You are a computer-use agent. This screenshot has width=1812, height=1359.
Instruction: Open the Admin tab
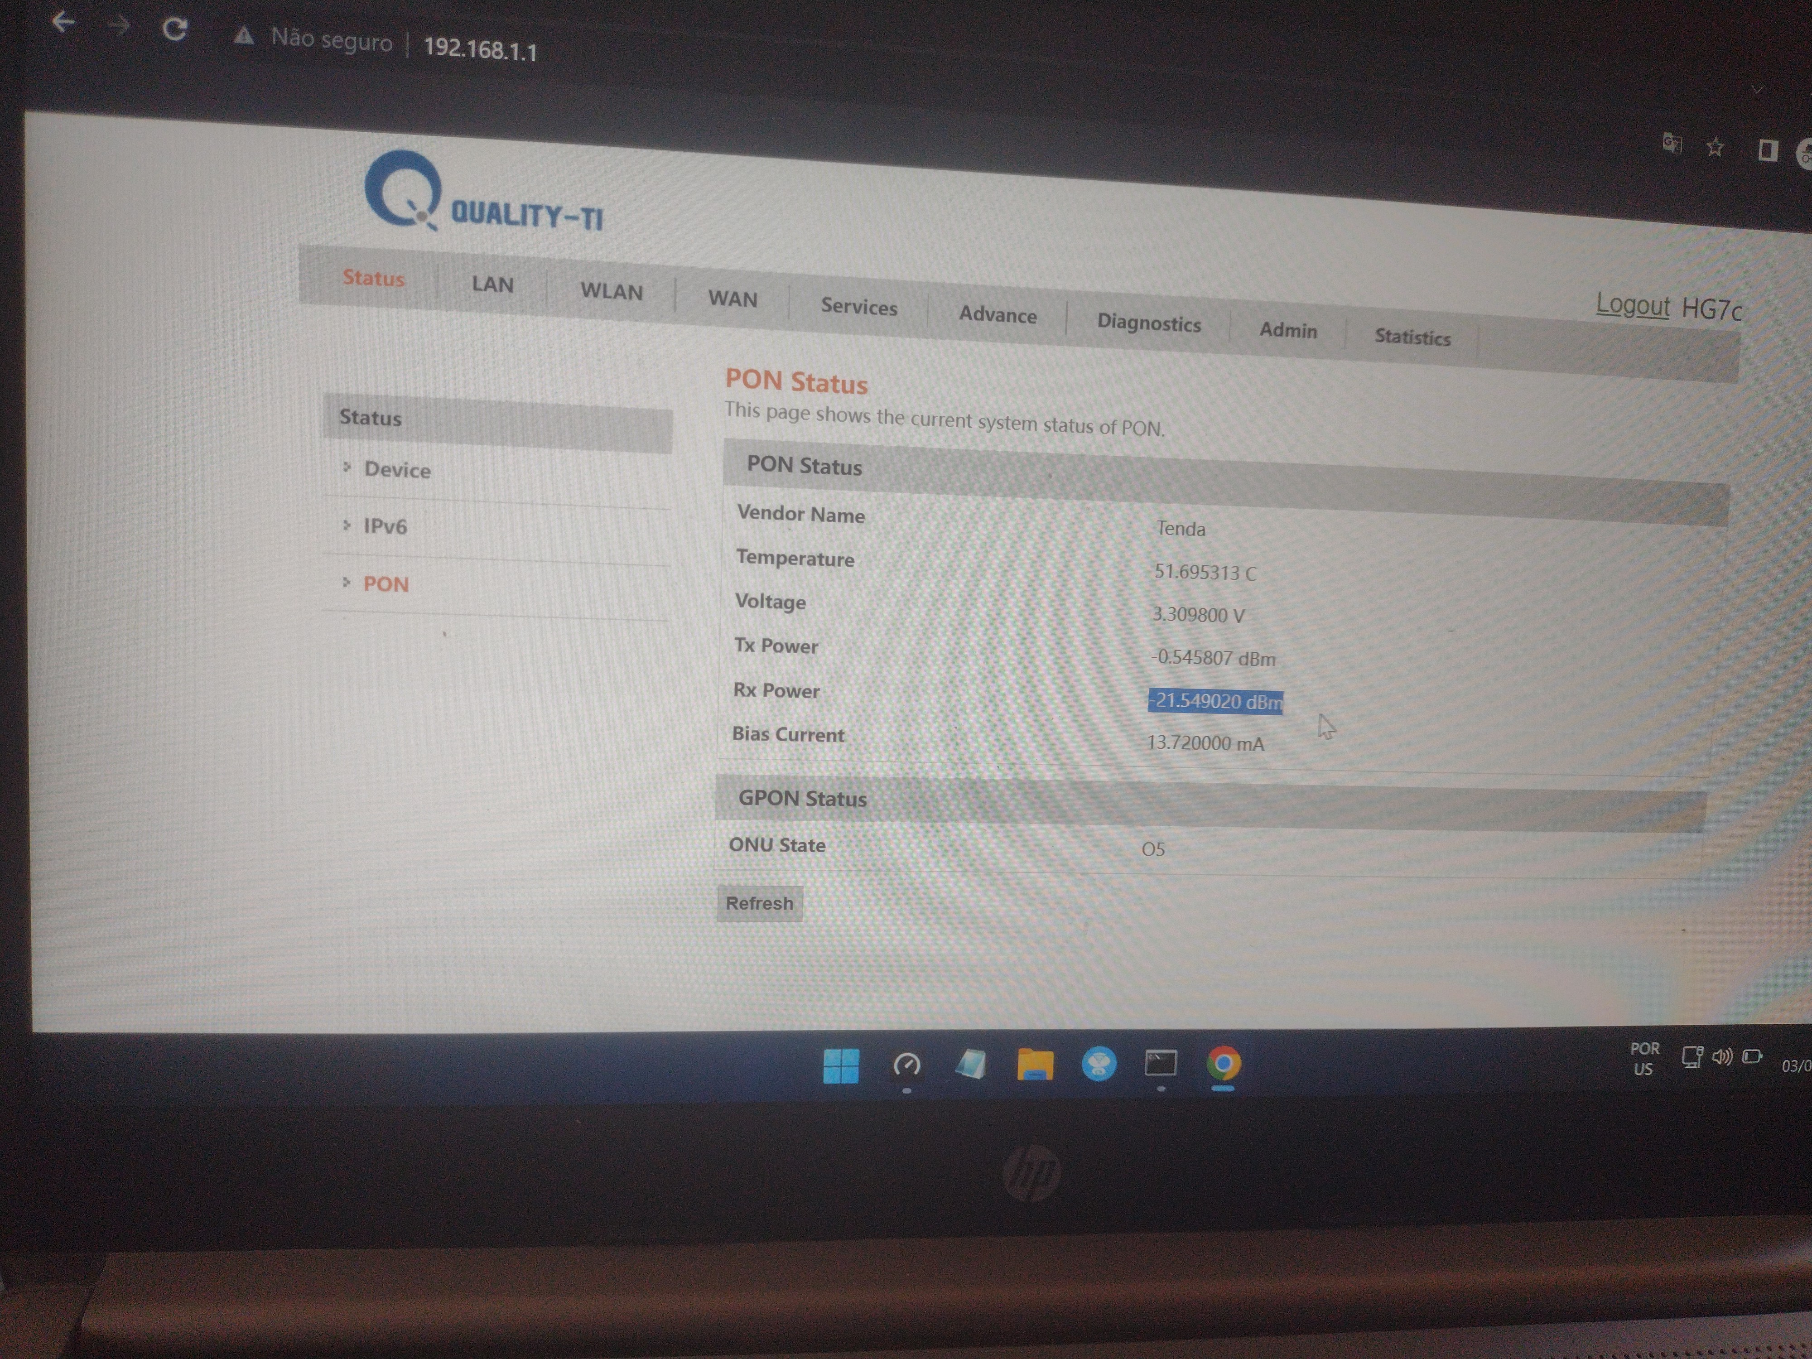[1288, 330]
